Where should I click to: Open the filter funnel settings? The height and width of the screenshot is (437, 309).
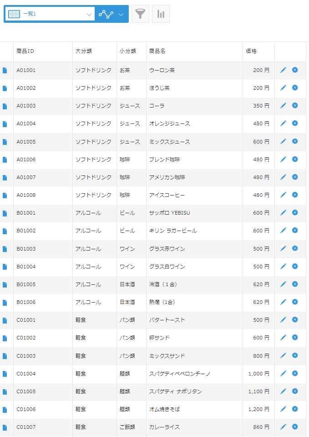click(140, 14)
